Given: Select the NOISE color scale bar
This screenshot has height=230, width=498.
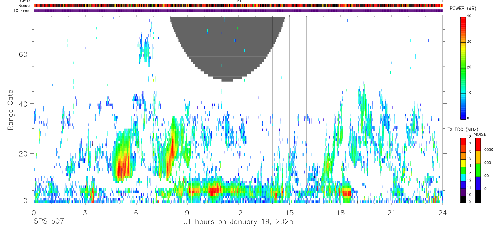Looking at the screenshot, I should click(478, 170).
